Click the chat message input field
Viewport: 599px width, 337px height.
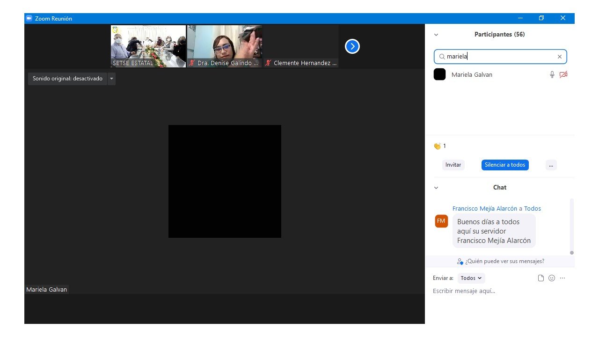[x=496, y=291]
